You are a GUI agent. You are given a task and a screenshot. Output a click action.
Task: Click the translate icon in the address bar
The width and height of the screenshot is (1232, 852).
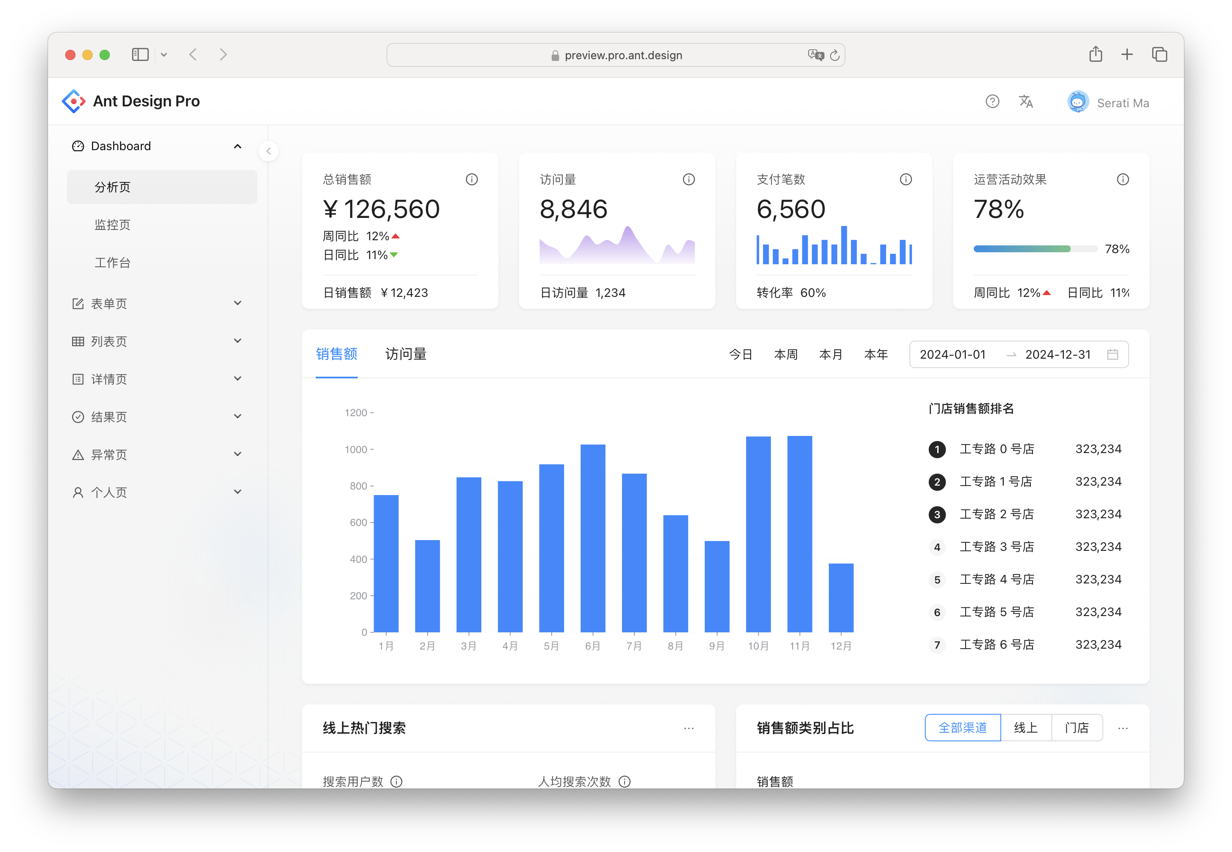[x=815, y=54]
